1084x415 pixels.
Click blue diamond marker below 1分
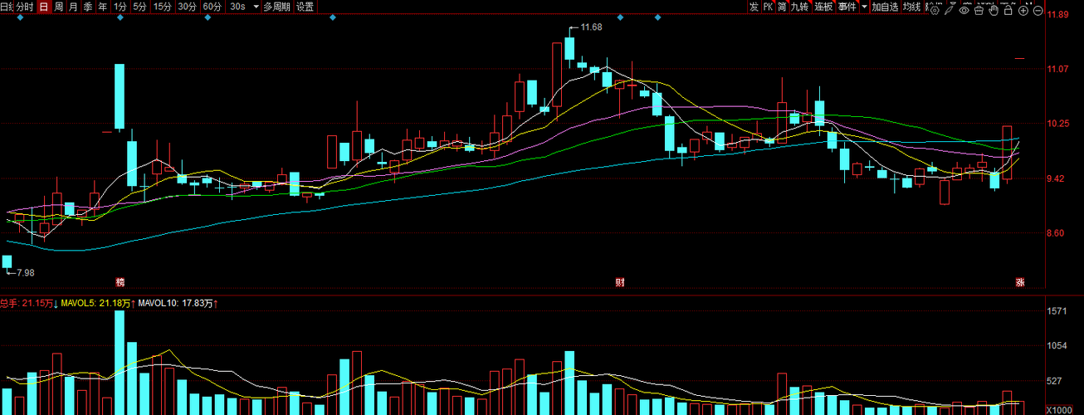120,17
